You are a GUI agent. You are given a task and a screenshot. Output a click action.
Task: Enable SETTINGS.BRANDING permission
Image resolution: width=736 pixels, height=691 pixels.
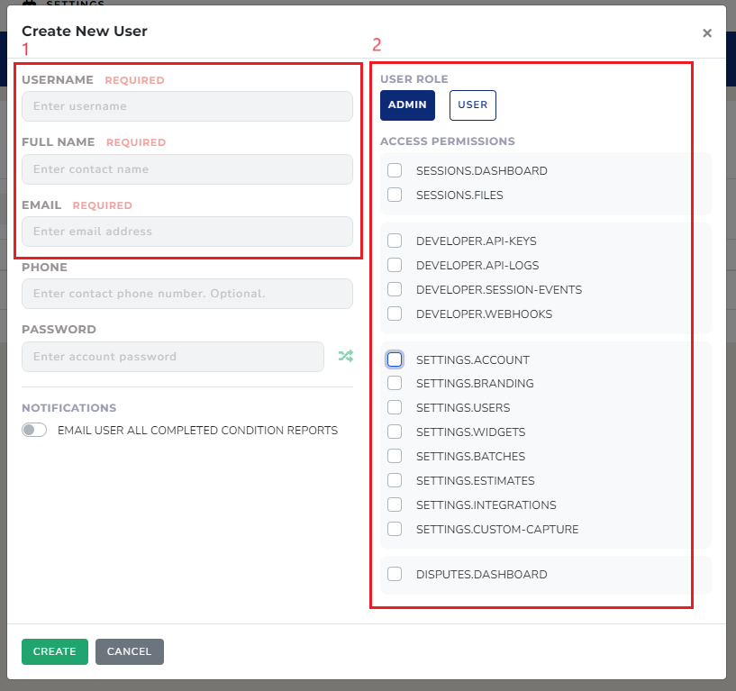(395, 383)
